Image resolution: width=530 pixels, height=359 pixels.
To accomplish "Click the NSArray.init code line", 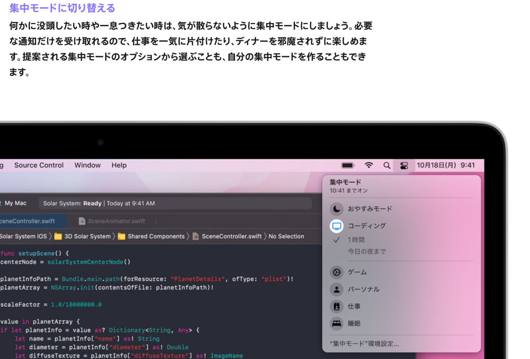I will (x=107, y=288).
